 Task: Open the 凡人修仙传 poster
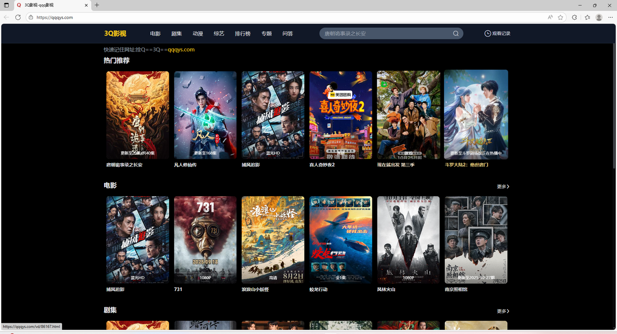point(205,115)
